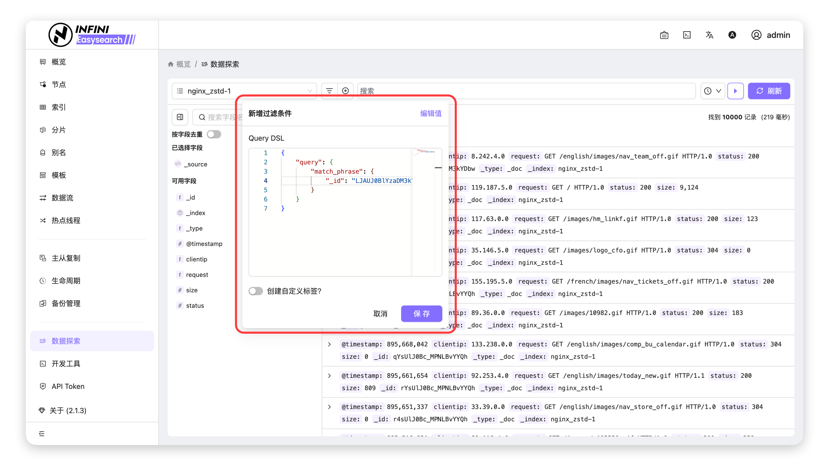Click the 取消 button
The image size is (829, 476).
tap(380, 314)
